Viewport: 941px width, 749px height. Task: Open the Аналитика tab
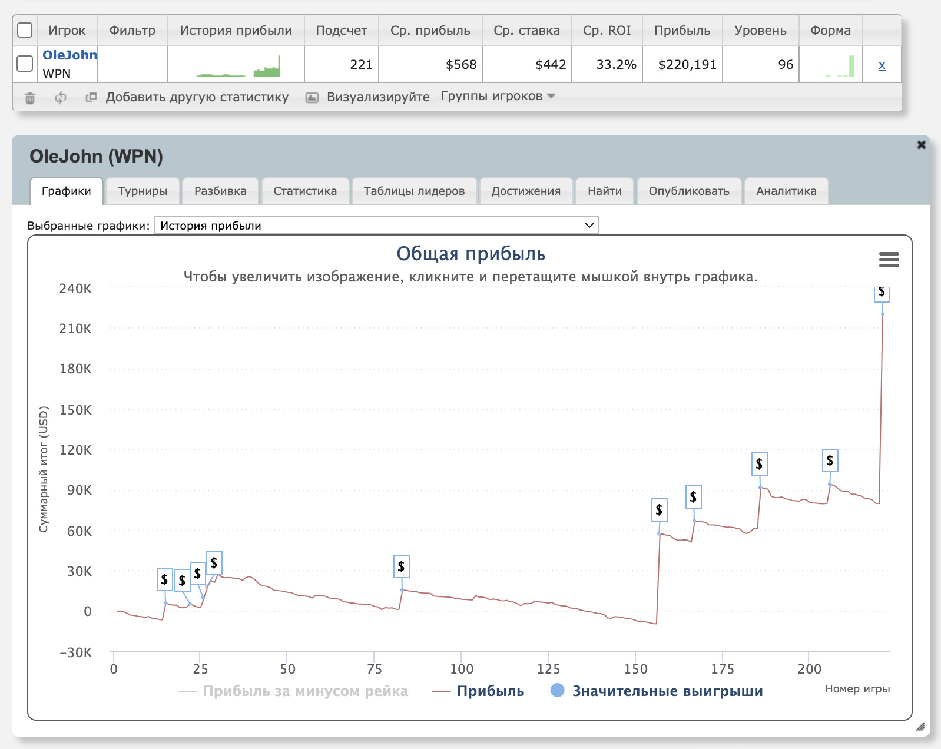786,191
